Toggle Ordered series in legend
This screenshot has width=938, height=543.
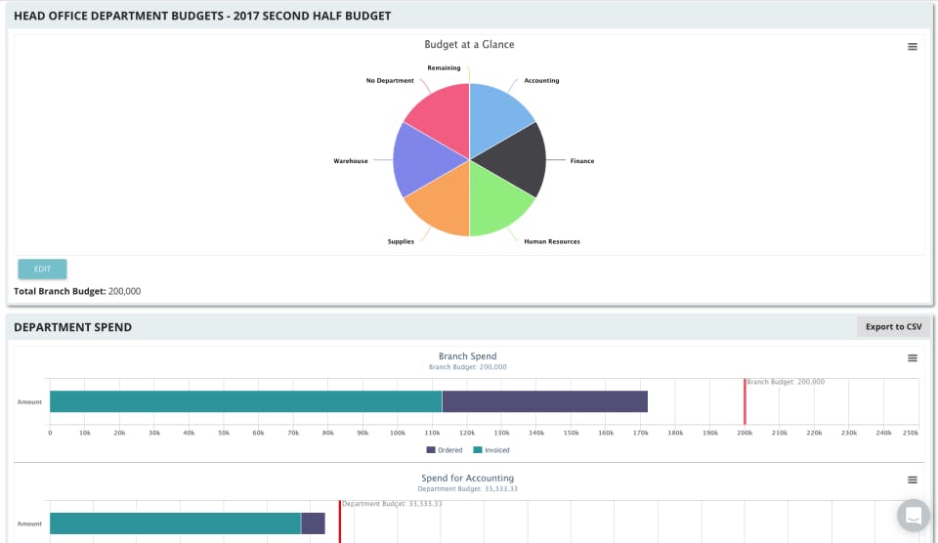(444, 449)
